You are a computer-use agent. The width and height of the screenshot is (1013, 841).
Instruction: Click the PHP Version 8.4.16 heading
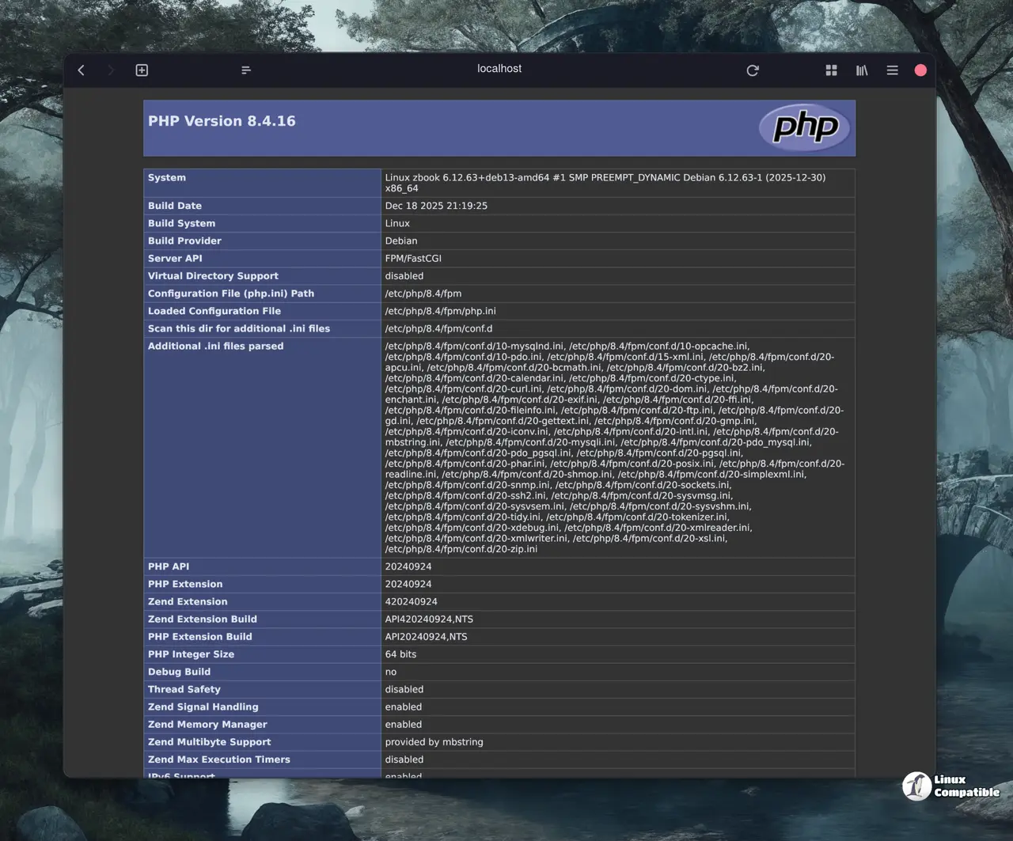(x=222, y=121)
